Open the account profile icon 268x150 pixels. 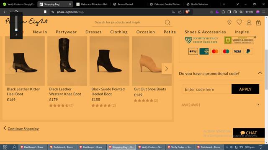249,22
